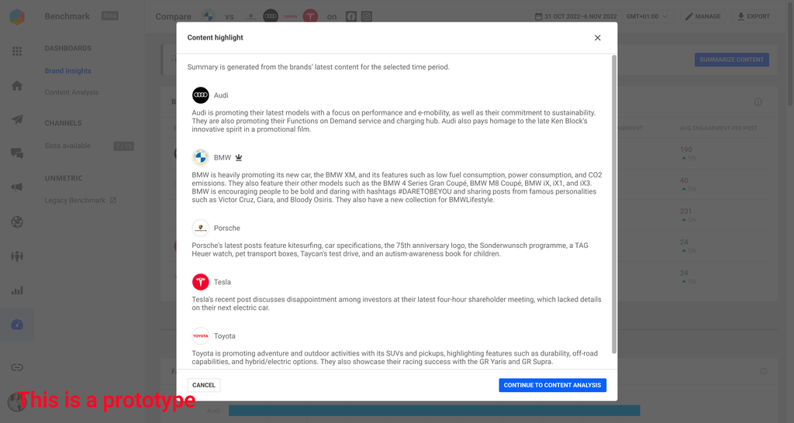794x423 pixels.
Task: Click the dialog's vertical scrollbar
Action: pos(614,201)
